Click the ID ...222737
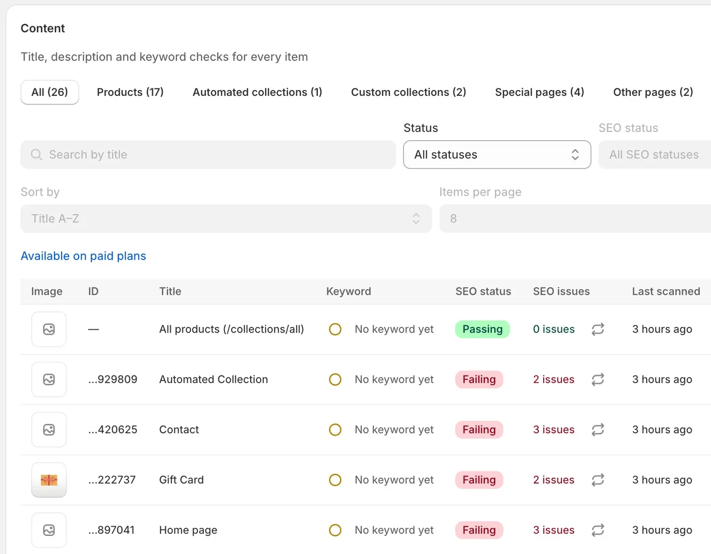 (112, 480)
